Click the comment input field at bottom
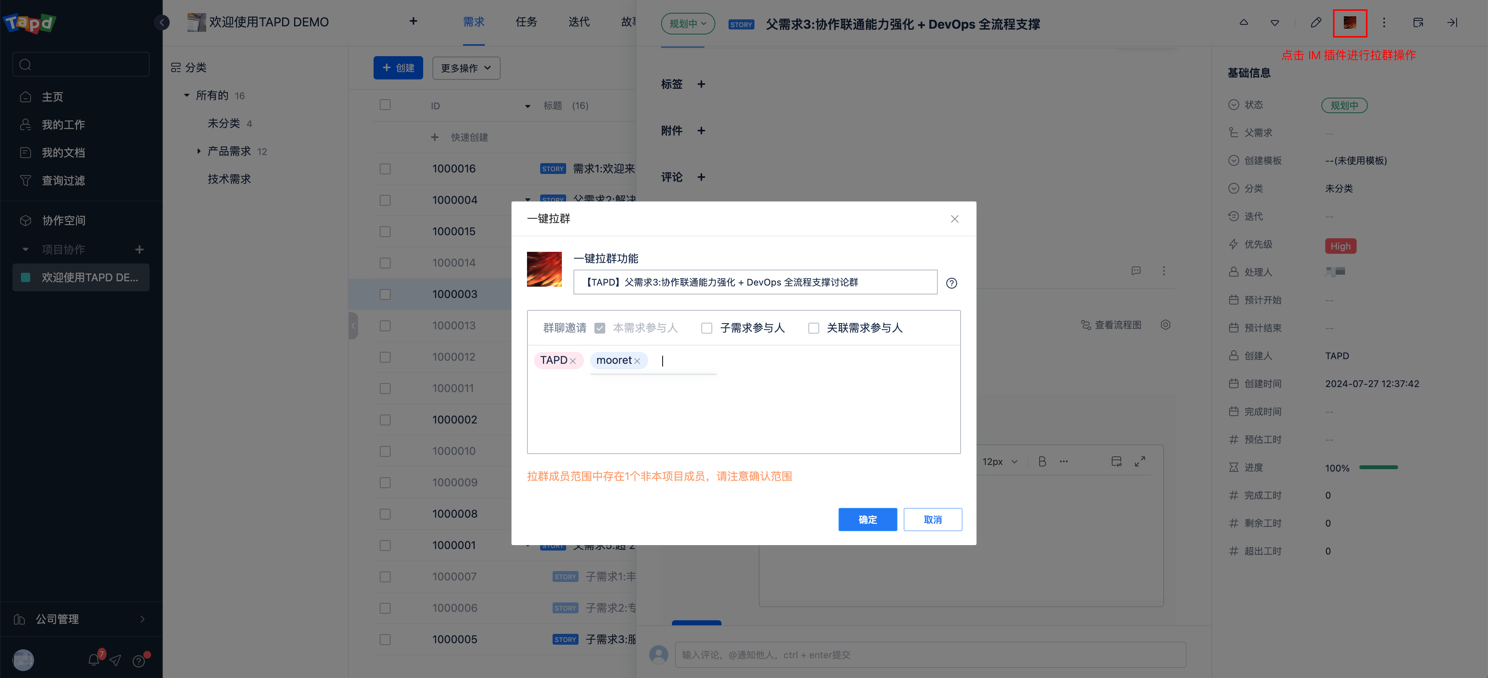 point(930,655)
